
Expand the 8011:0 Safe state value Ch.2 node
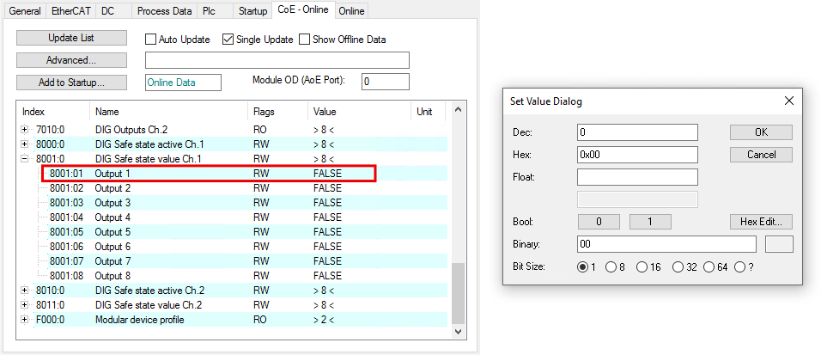point(25,305)
